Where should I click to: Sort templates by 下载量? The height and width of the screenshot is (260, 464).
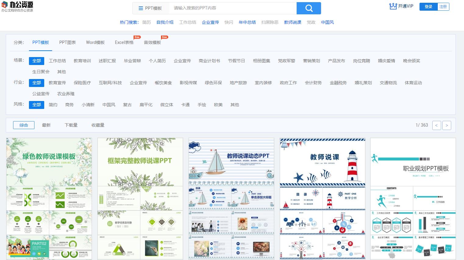pos(71,125)
